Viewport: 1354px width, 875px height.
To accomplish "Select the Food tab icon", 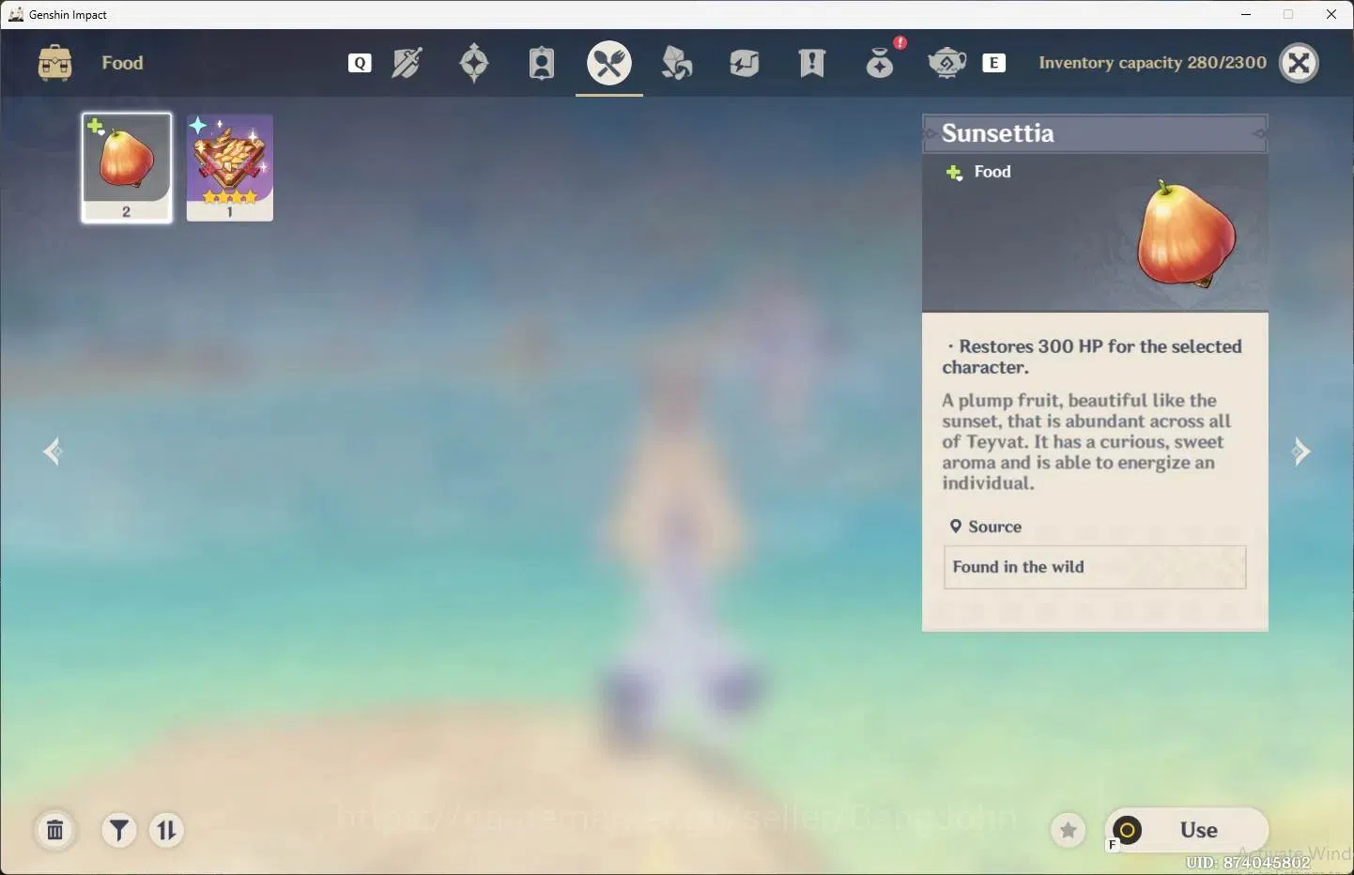I will pyautogui.click(x=609, y=63).
